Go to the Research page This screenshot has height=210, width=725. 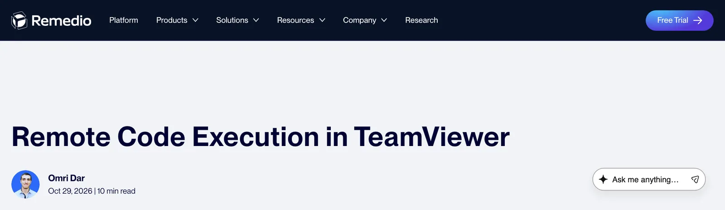421,20
